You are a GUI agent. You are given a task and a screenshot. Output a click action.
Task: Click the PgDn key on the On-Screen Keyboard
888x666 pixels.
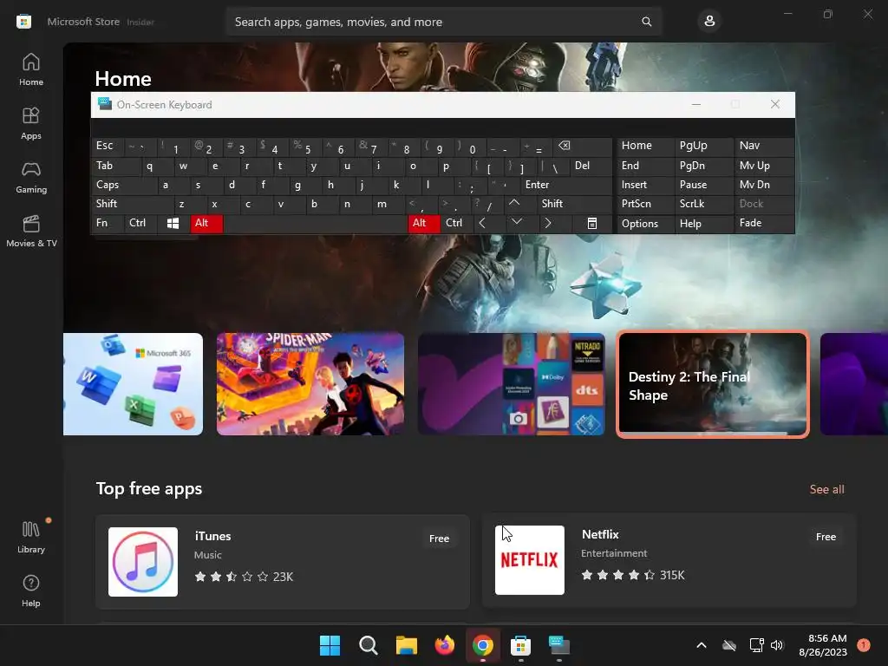tap(704, 166)
